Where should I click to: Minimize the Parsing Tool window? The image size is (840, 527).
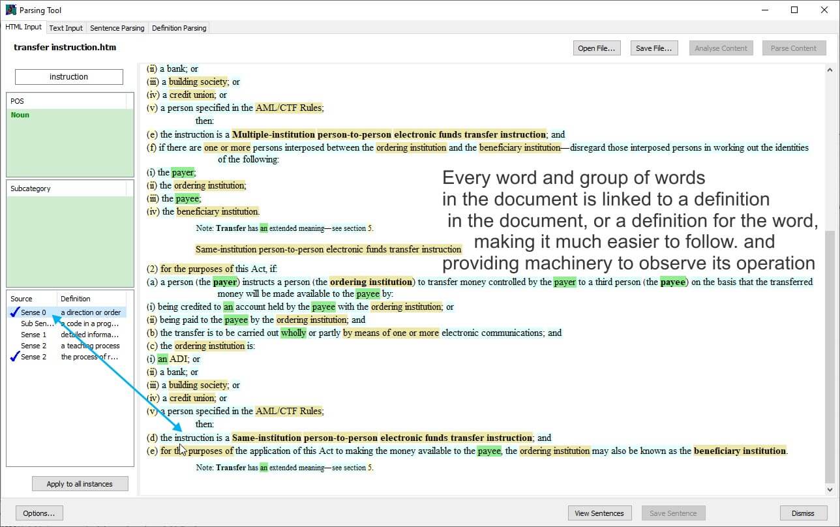coord(764,10)
